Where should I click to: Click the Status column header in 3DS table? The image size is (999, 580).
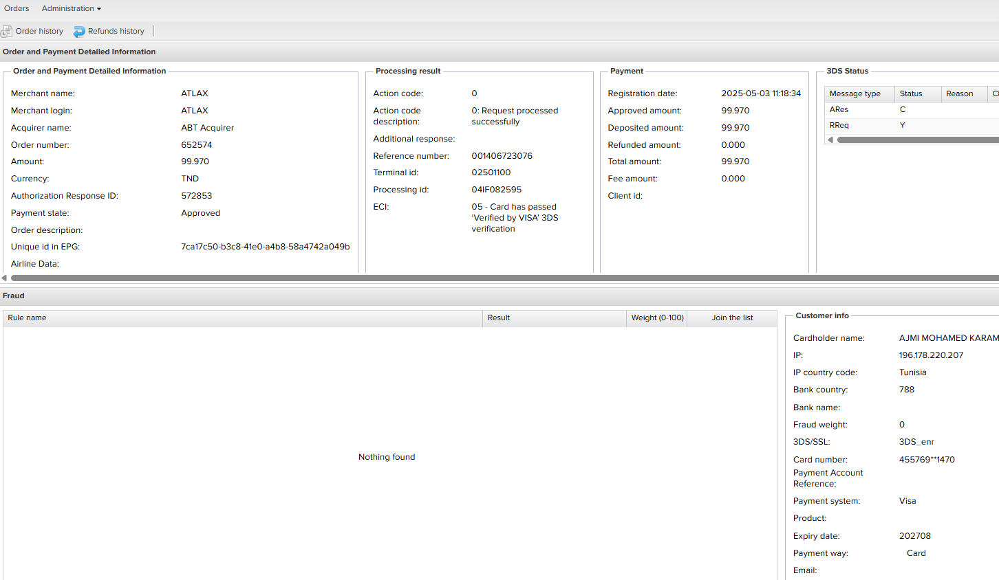(x=911, y=93)
